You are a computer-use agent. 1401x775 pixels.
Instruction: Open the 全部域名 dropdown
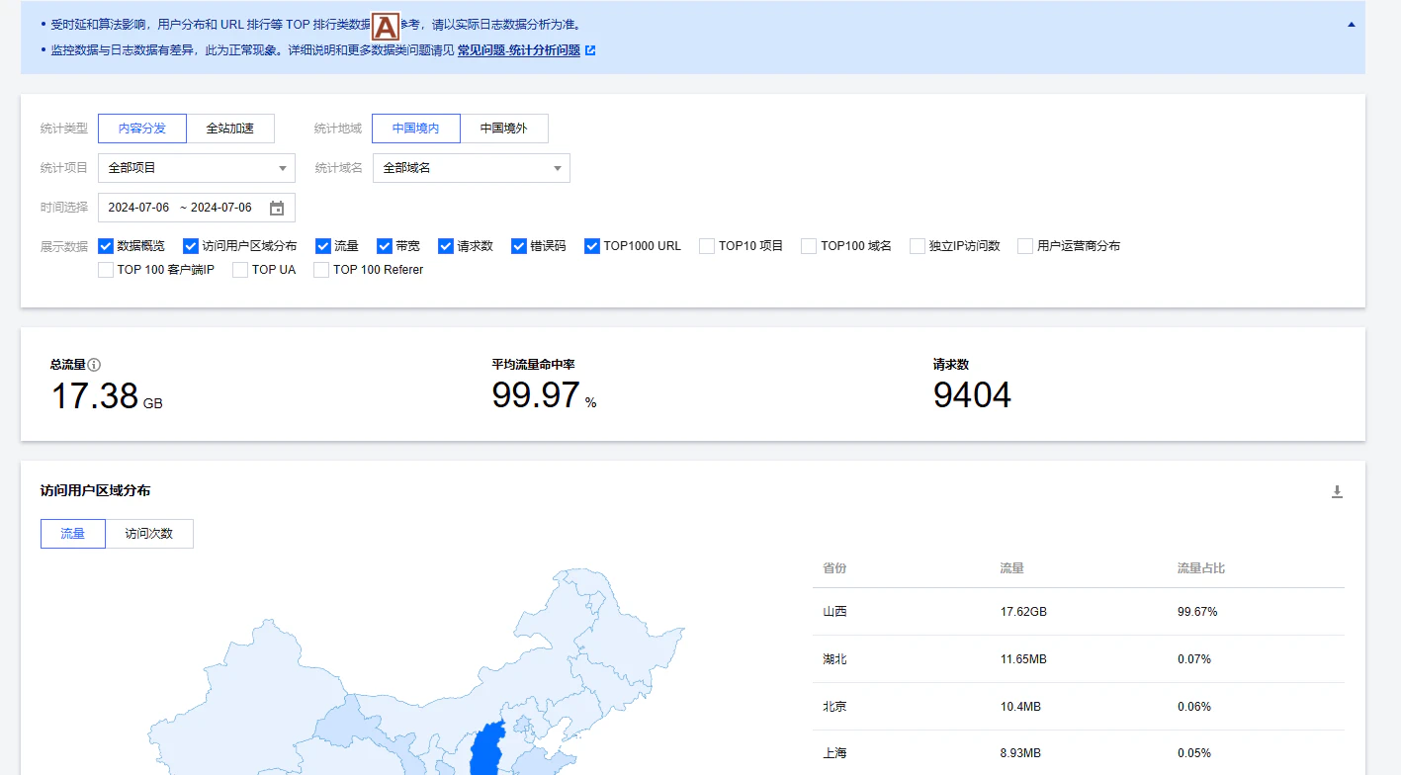(471, 167)
